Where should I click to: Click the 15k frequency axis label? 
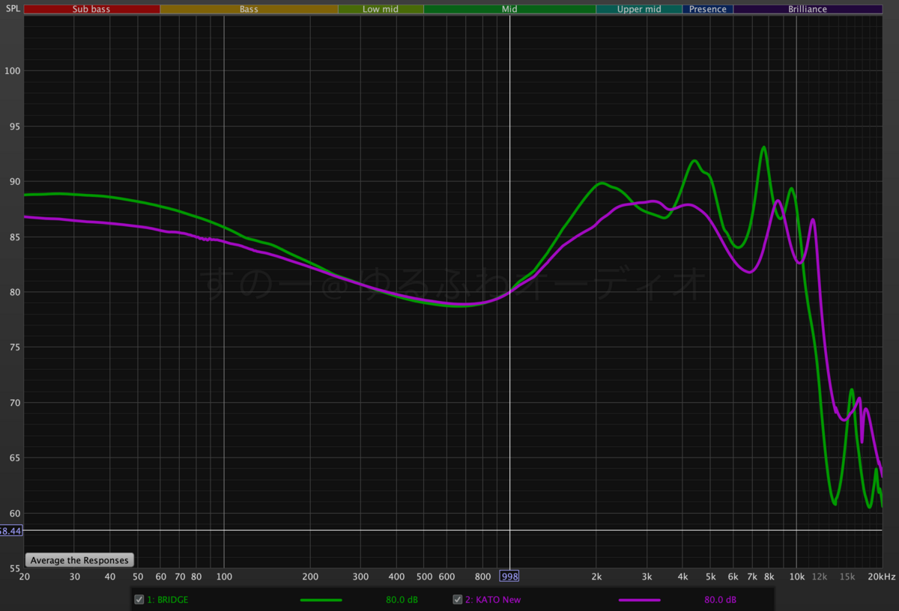[847, 577]
